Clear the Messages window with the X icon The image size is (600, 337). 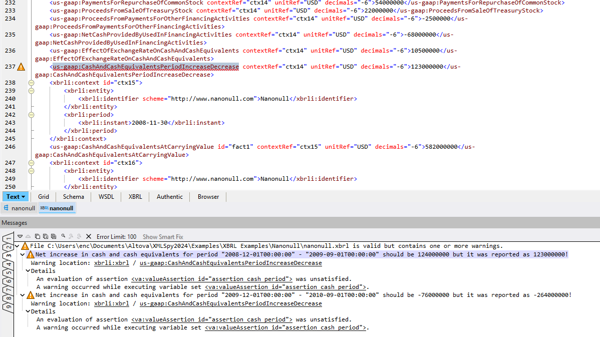pos(88,236)
